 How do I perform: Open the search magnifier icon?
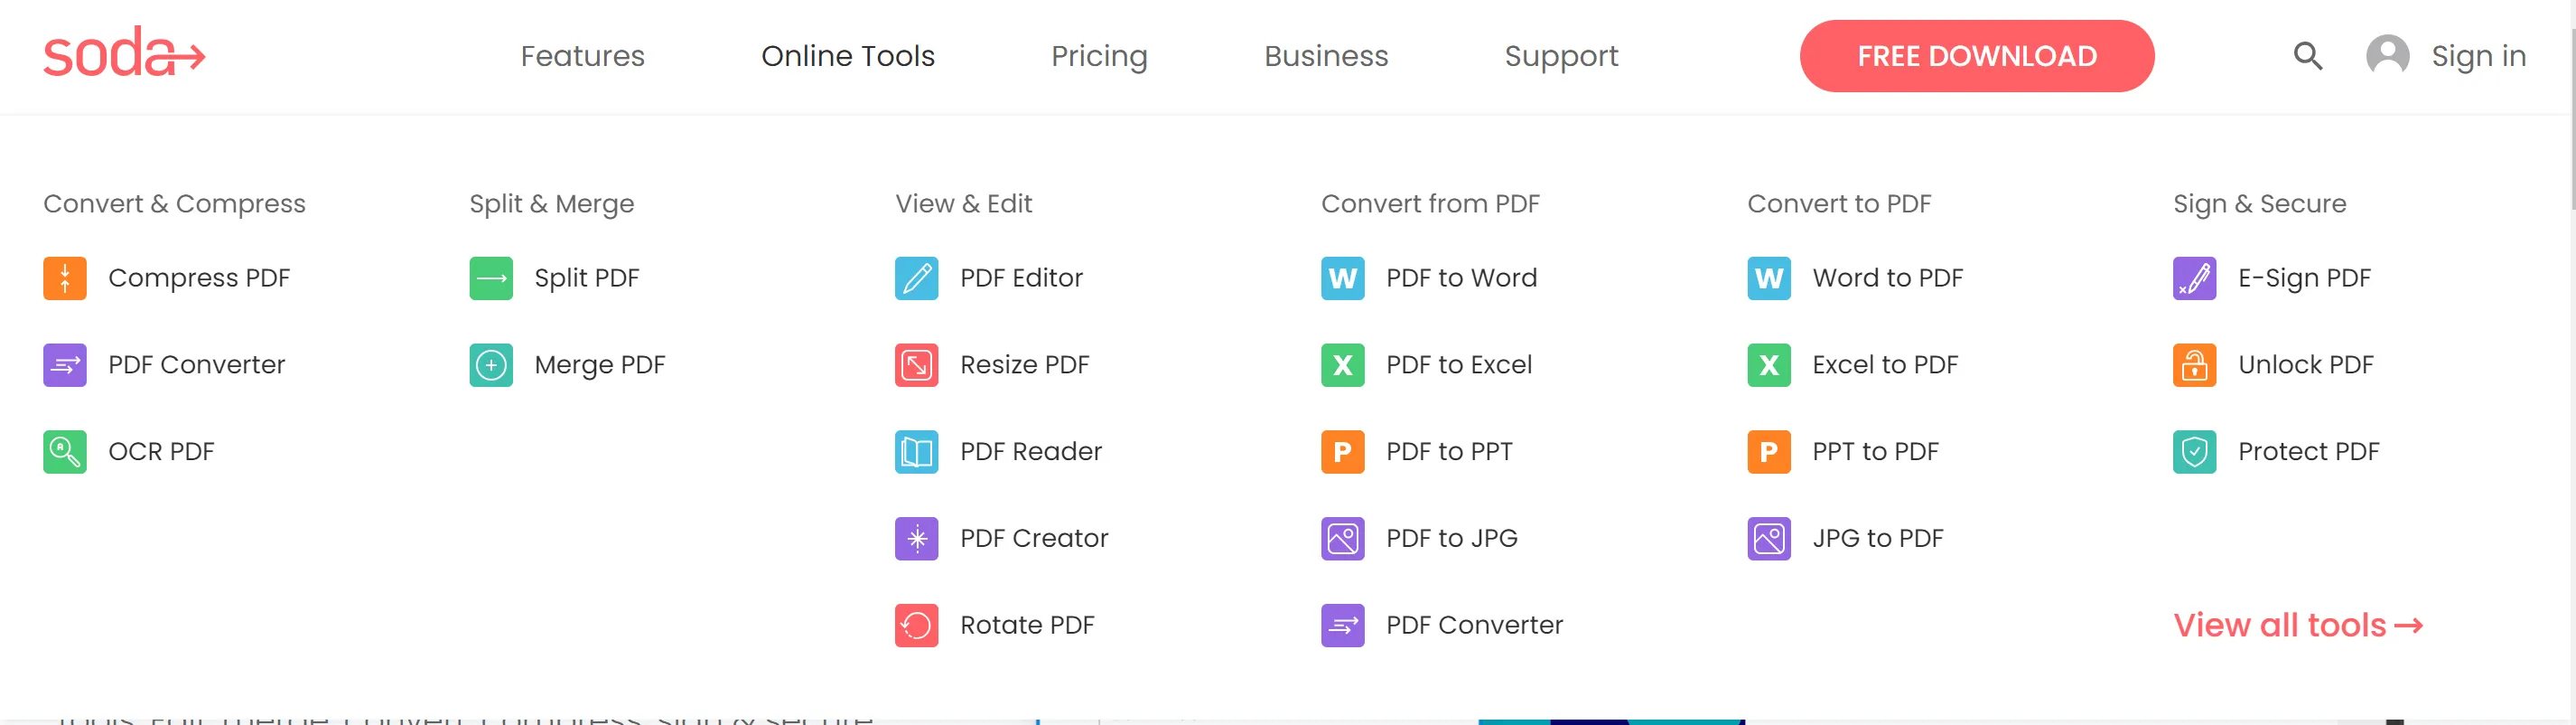coord(2307,56)
